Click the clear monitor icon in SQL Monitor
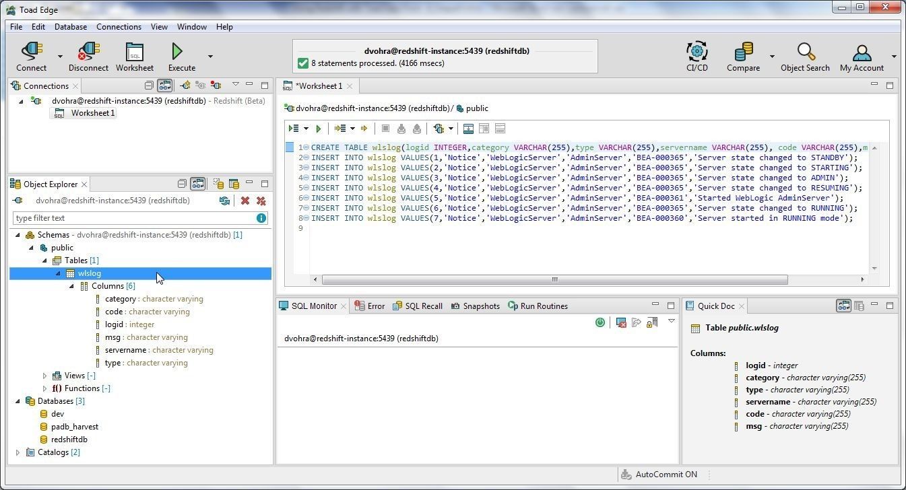The height and width of the screenshot is (490, 906). pos(621,323)
